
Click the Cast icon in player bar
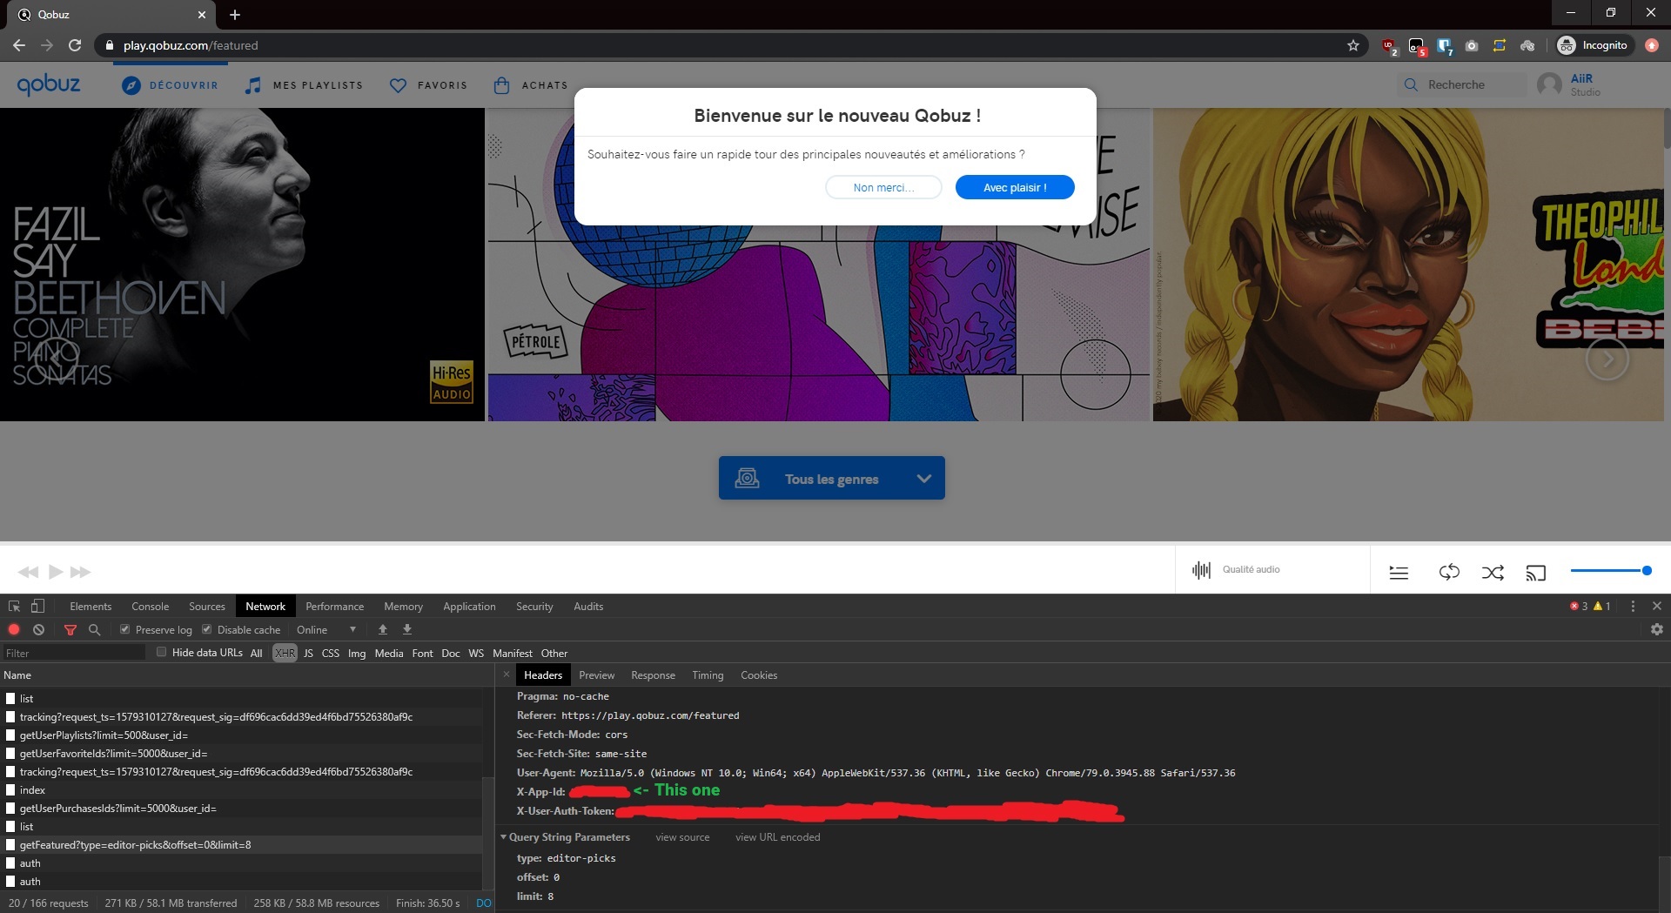tap(1537, 572)
